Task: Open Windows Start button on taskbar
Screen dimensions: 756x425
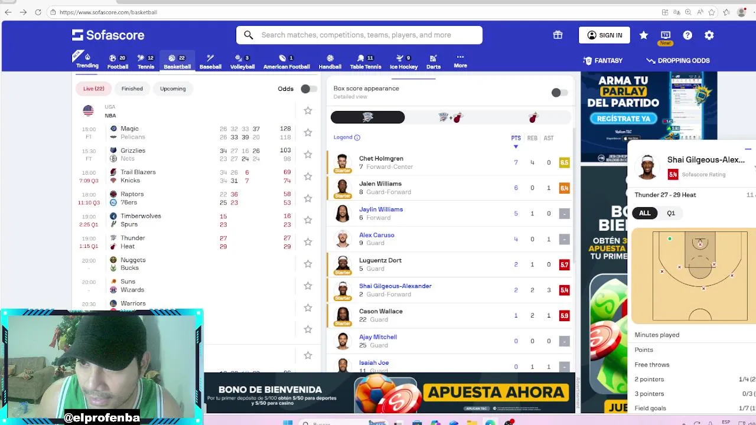Action: pyautogui.click(x=288, y=423)
